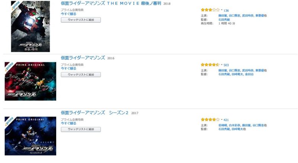Viewport: 298px width, 163px height.
Task: Open the 136 reviews count link
Action: tap(226, 10)
